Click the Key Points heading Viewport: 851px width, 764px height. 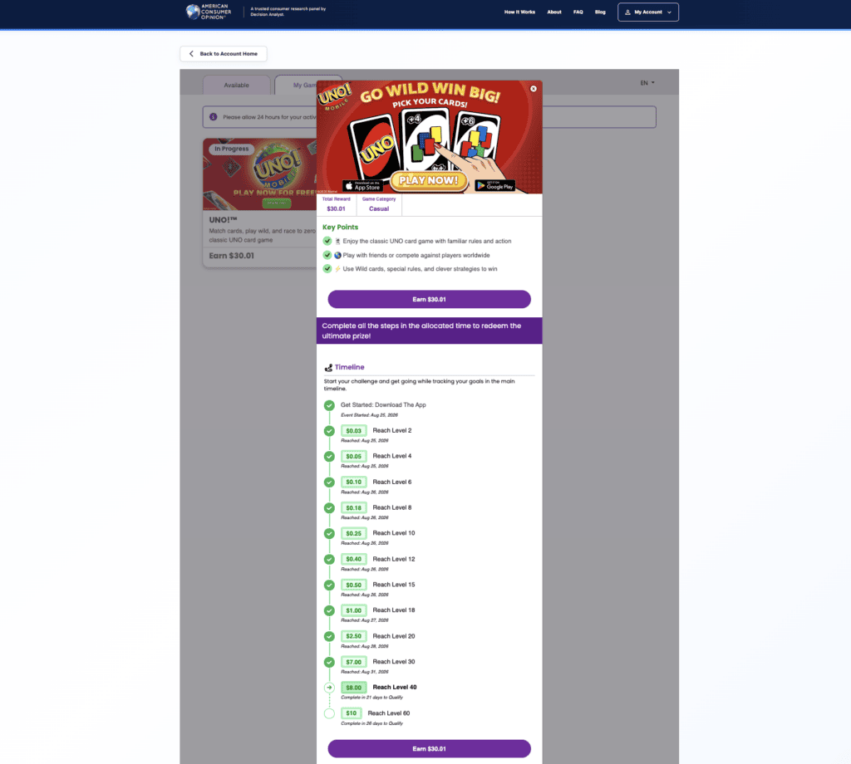tap(340, 228)
